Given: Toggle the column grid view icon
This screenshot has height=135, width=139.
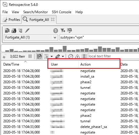Looking at the screenshot, I should pos(84,56).
